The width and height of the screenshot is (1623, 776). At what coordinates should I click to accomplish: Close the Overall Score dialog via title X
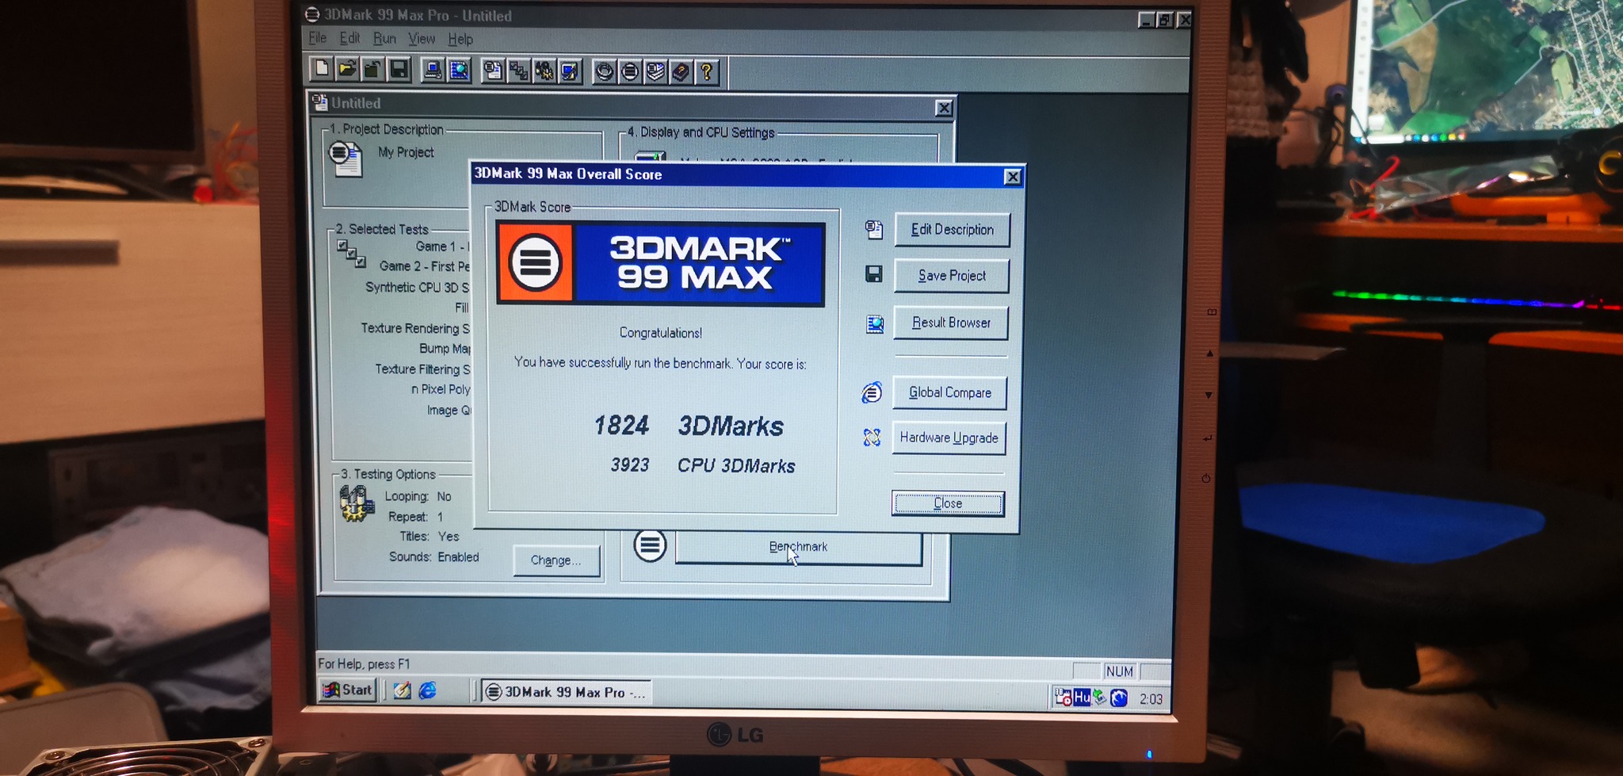[1012, 177]
